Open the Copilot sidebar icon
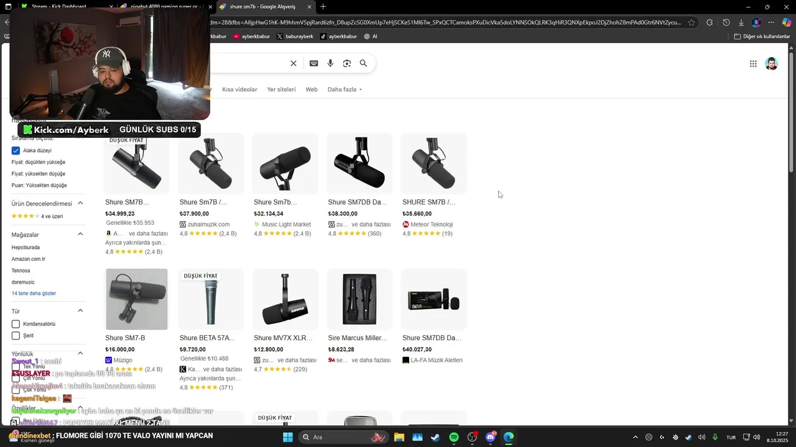 787,22
